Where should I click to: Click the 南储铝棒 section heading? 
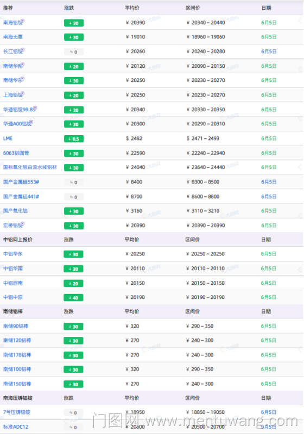click(12, 311)
